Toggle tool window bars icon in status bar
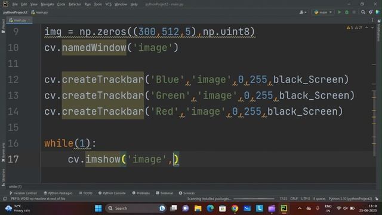The image size is (382, 215). (x=5, y=199)
